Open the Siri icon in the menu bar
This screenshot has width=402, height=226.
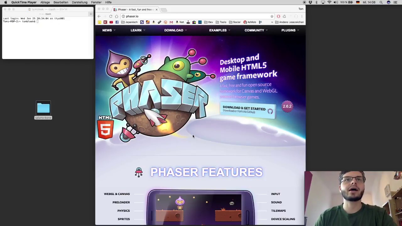click(x=388, y=2)
